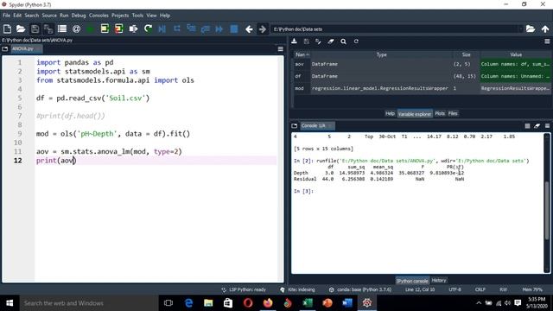This screenshot has width=553, height=311.
Task: Open the Projects menu
Action: (x=120, y=16)
